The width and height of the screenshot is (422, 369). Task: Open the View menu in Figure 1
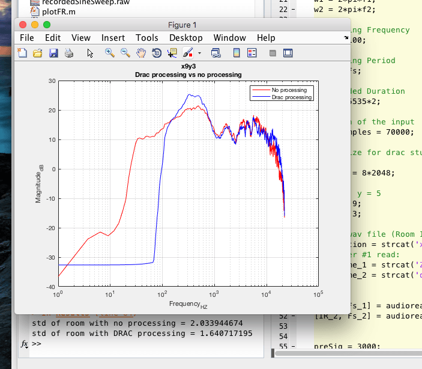point(81,38)
